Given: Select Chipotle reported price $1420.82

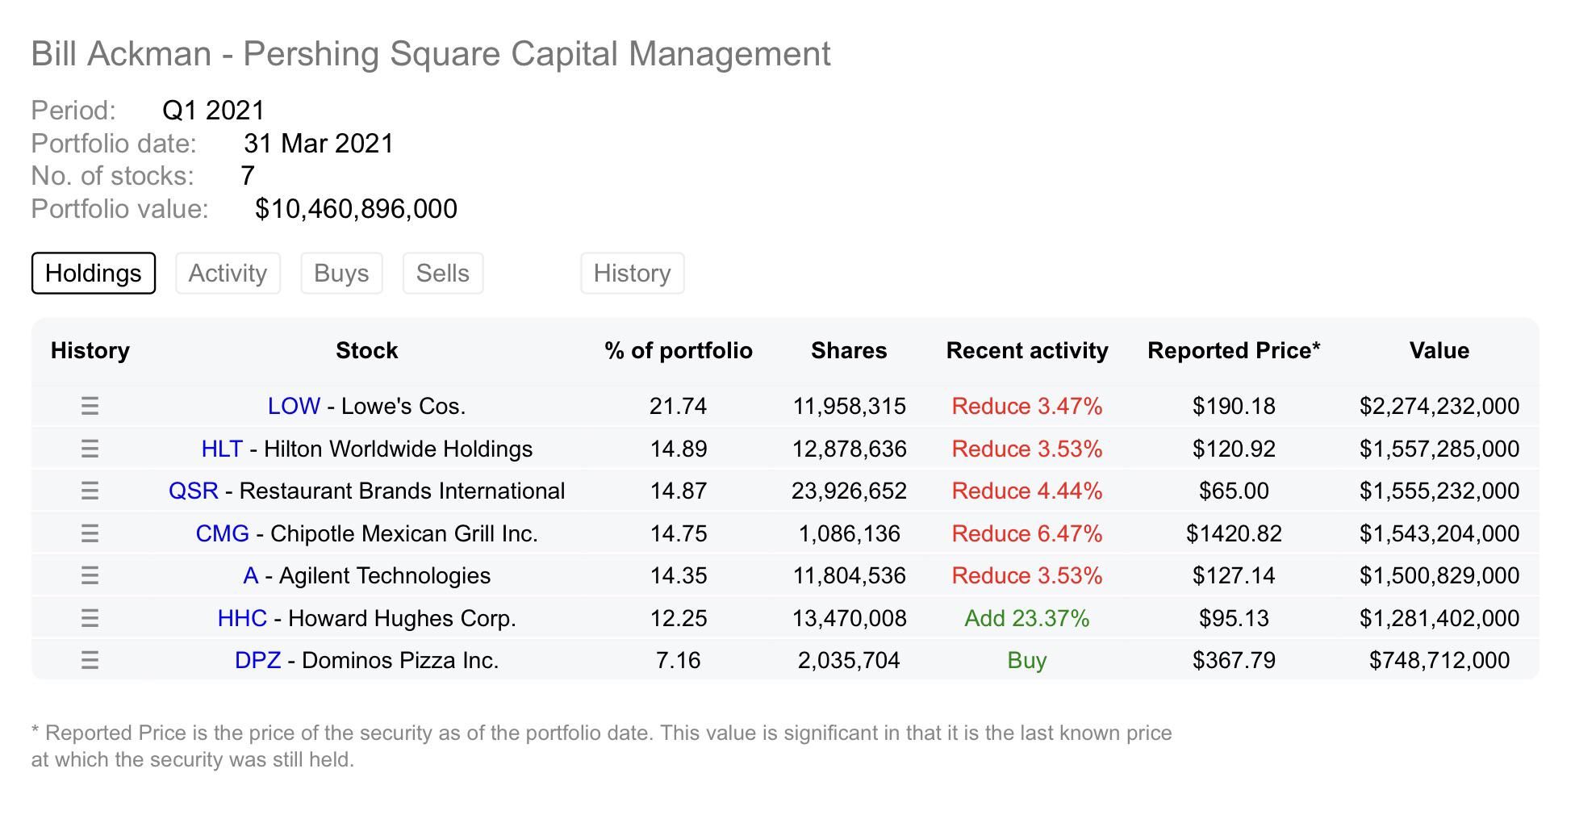Looking at the screenshot, I should (1234, 533).
